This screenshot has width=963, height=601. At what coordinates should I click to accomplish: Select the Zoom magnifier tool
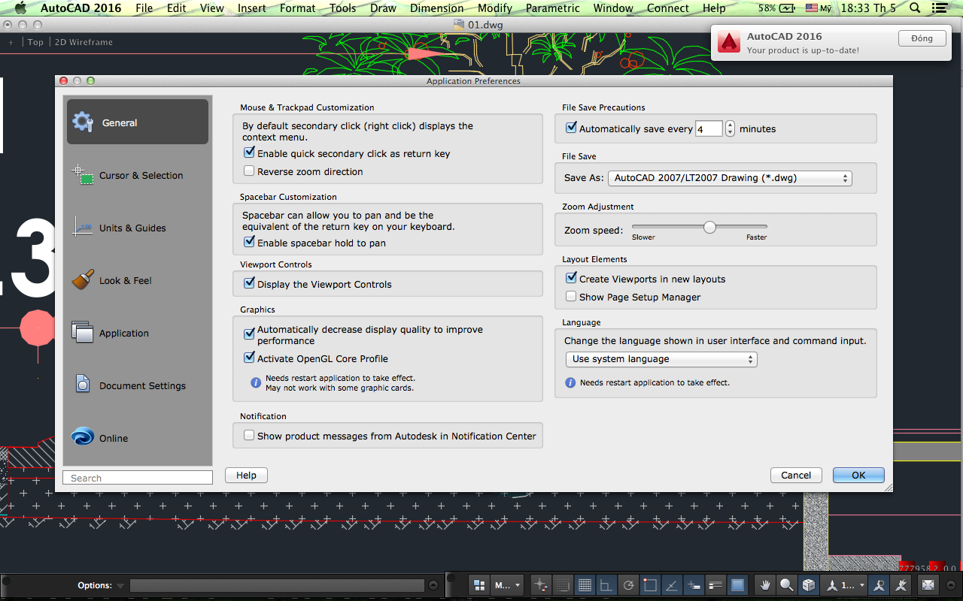(787, 584)
